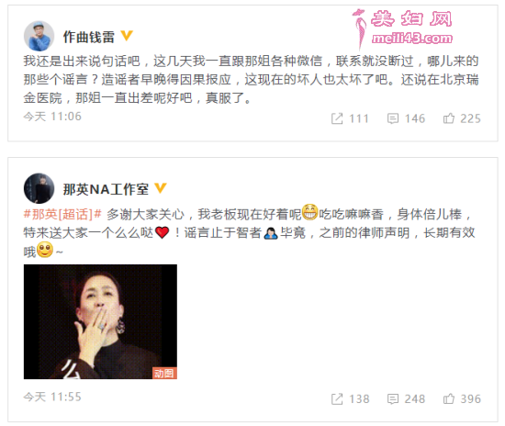Open the 今天 11:55 post timestamp
Screen dimensions: 505x426
(52, 397)
